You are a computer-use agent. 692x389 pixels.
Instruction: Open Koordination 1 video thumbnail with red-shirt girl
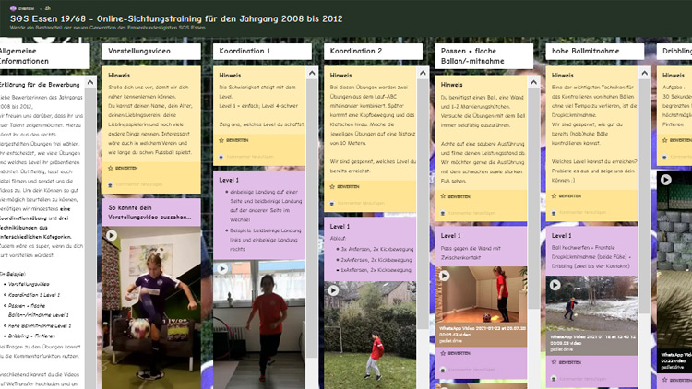click(x=259, y=324)
